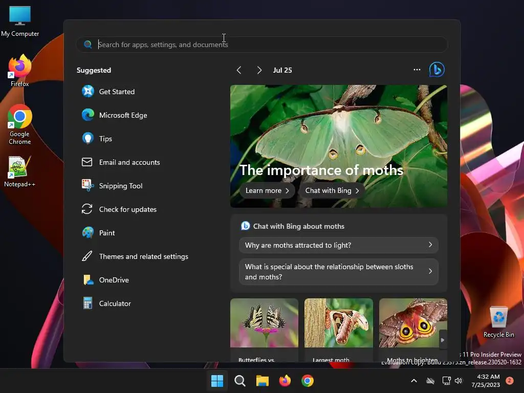Open the notification bell badge
Viewport: 524px width, 393px height.
pos(509,381)
